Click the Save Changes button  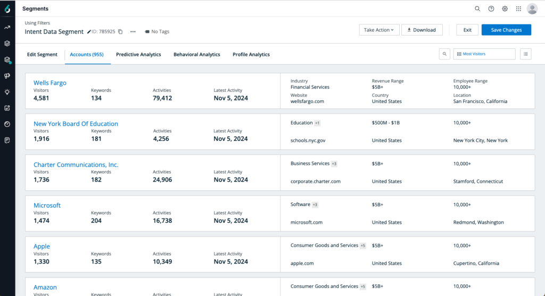506,30
